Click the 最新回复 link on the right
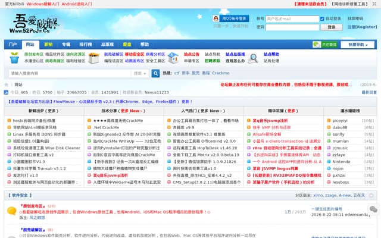 (369, 92)
